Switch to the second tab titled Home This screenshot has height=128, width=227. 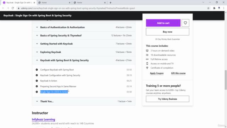point(54,2)
